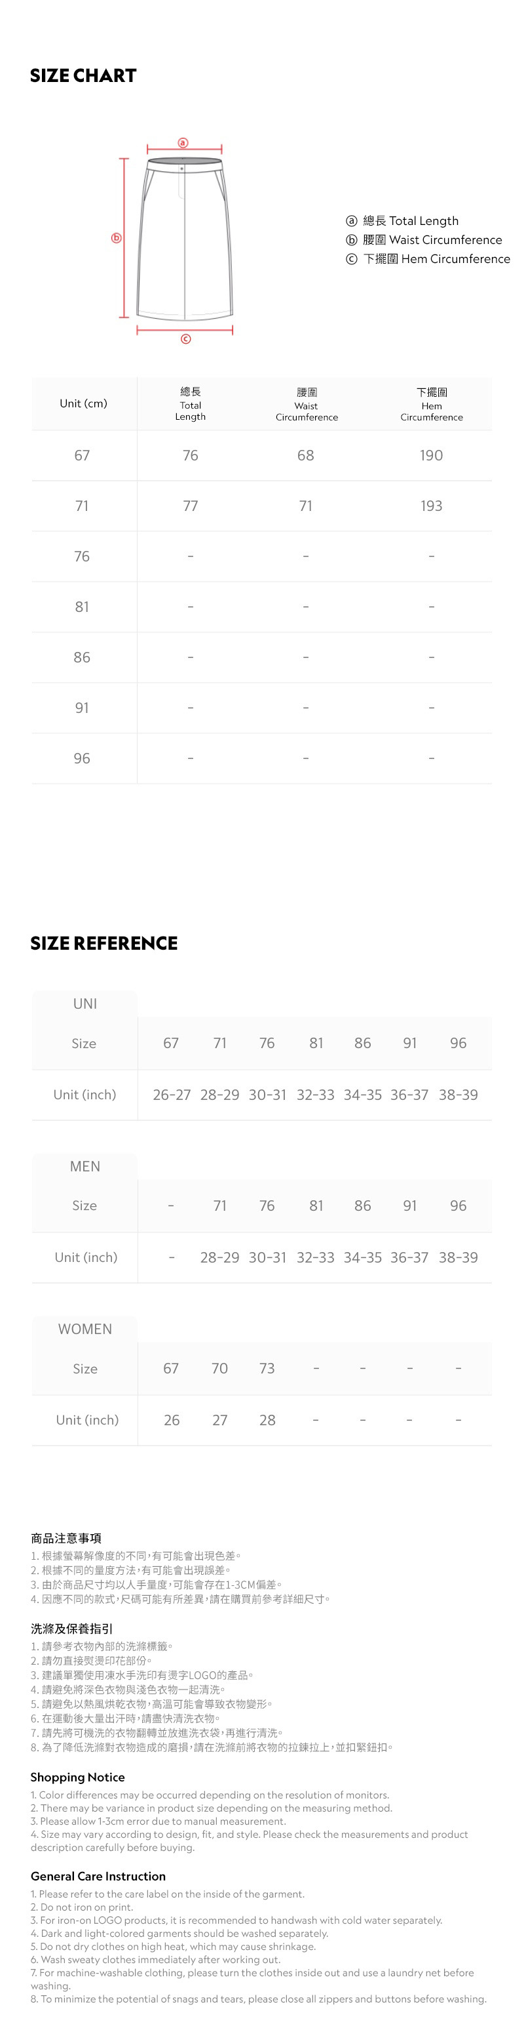Click the MEN label in Size Reference
This screenshot has height=2030, width=524.
tap(85, 1166)
